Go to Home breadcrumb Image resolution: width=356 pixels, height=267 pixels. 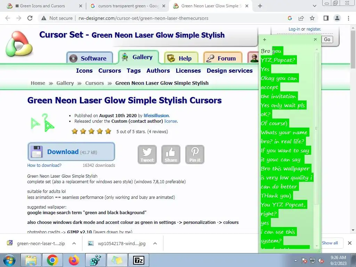click(38, 83)
